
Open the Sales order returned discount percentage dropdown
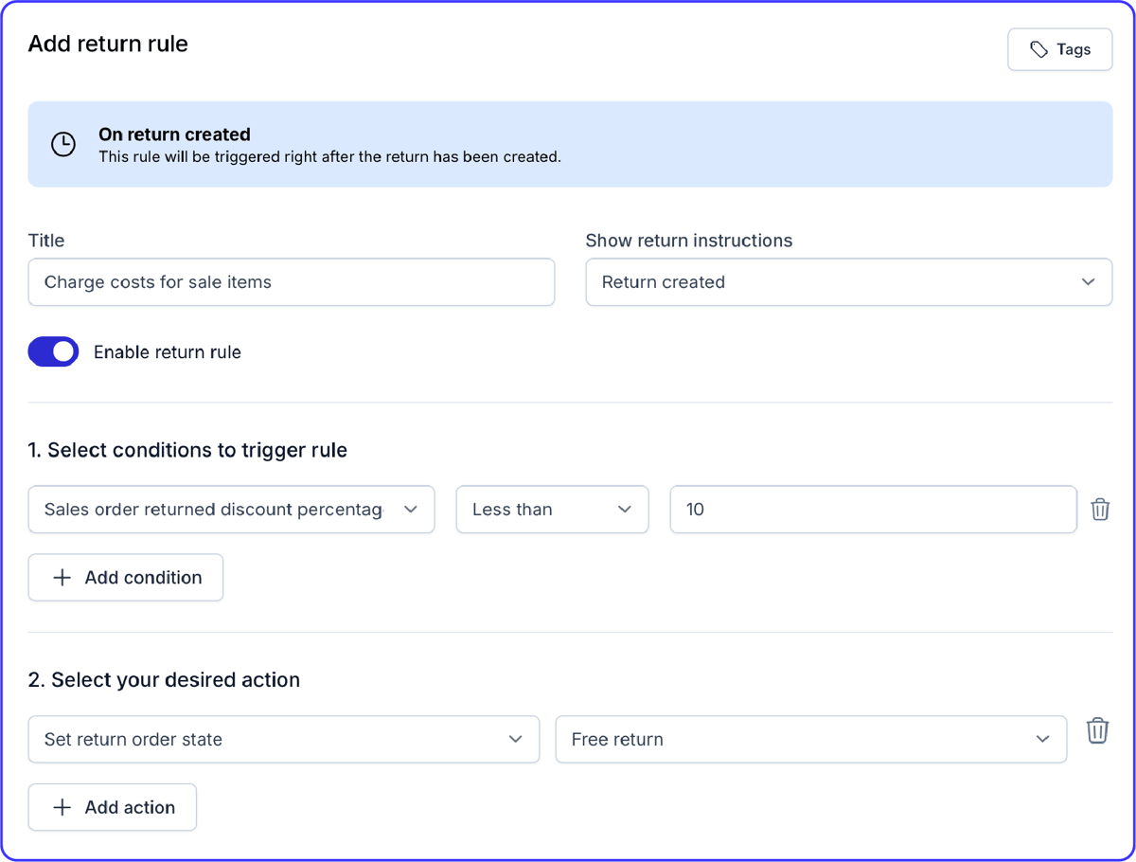(231, 509)
